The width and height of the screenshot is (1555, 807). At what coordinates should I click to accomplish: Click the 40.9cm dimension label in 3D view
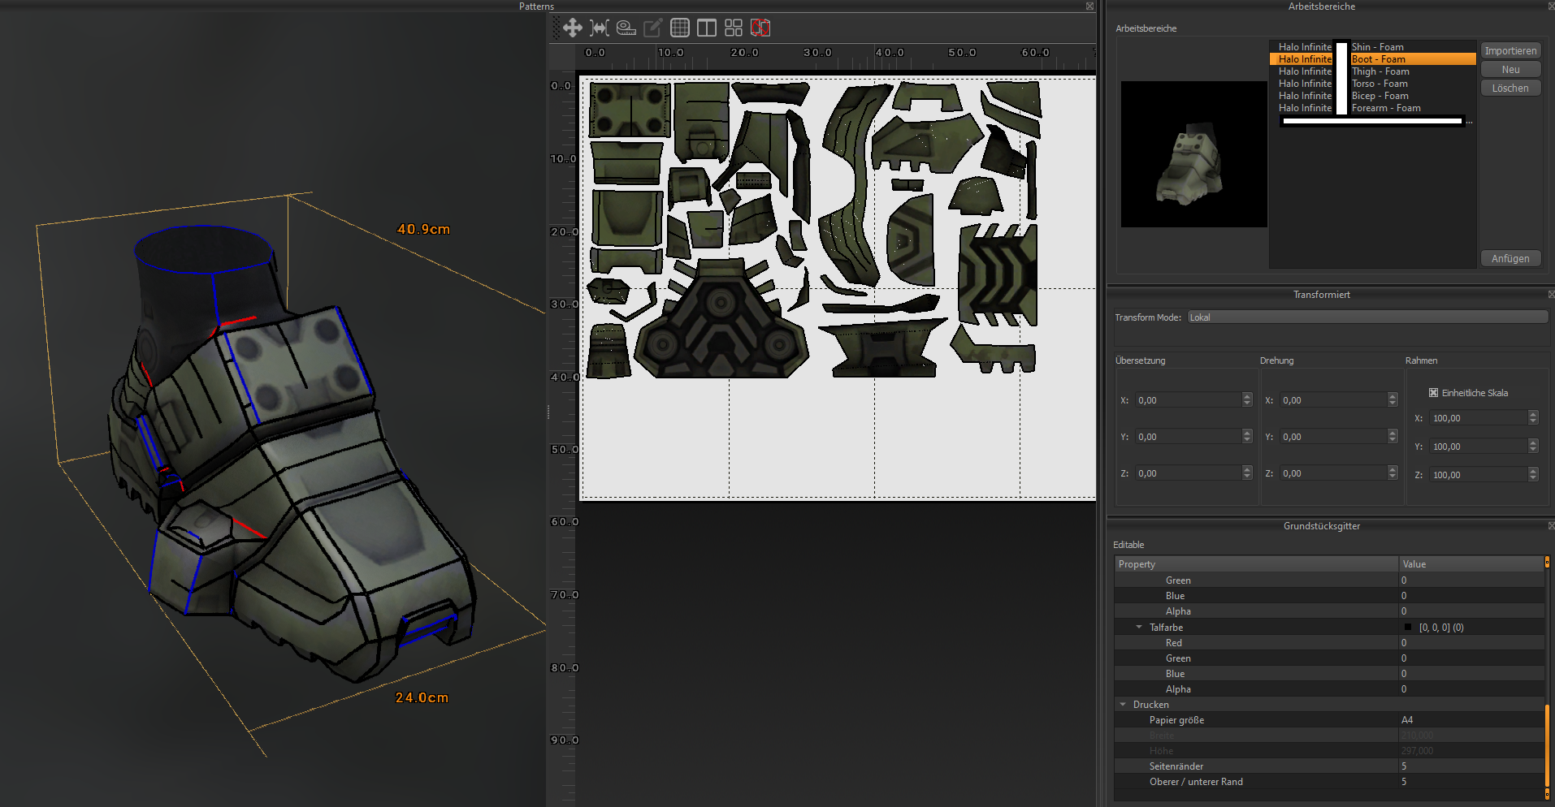point(423,230)
